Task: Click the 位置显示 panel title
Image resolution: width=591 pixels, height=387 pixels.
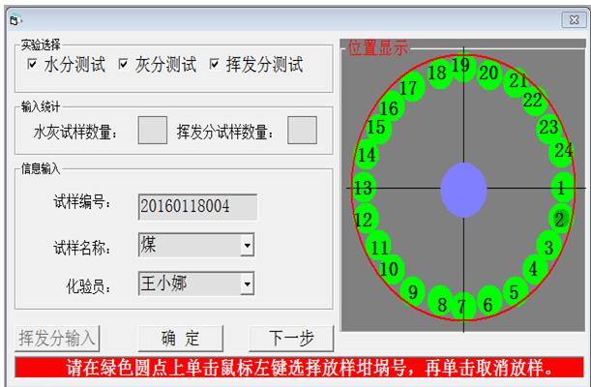Action: click(377, 47)
